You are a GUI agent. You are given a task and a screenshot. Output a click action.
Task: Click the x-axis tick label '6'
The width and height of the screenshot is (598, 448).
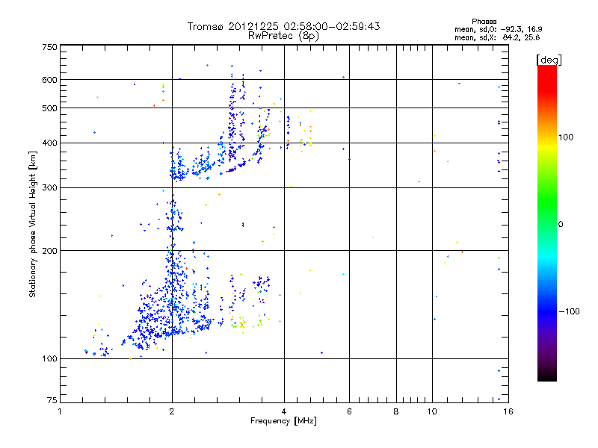click(x=349, y=411)
